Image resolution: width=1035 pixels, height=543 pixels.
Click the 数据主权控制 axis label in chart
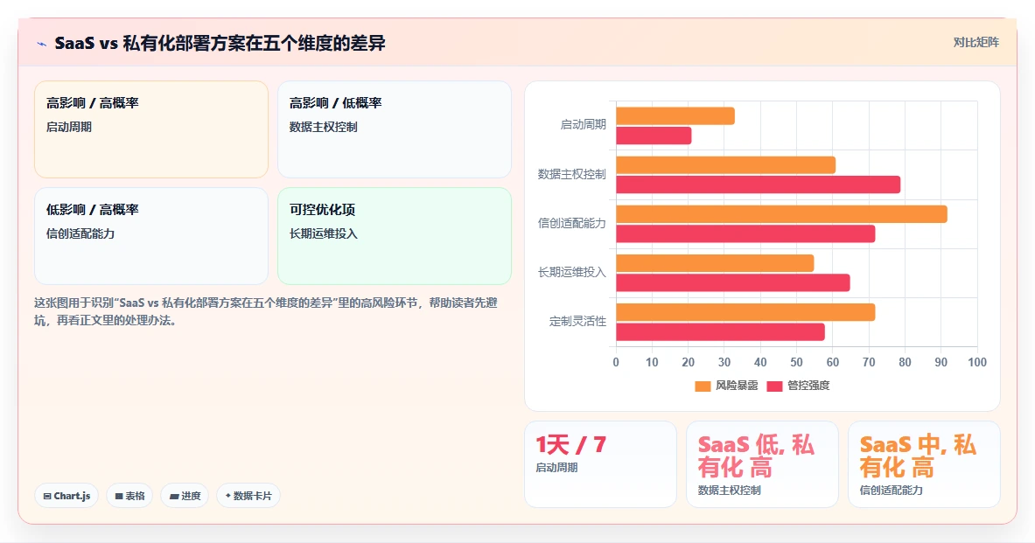coord(571,174)
